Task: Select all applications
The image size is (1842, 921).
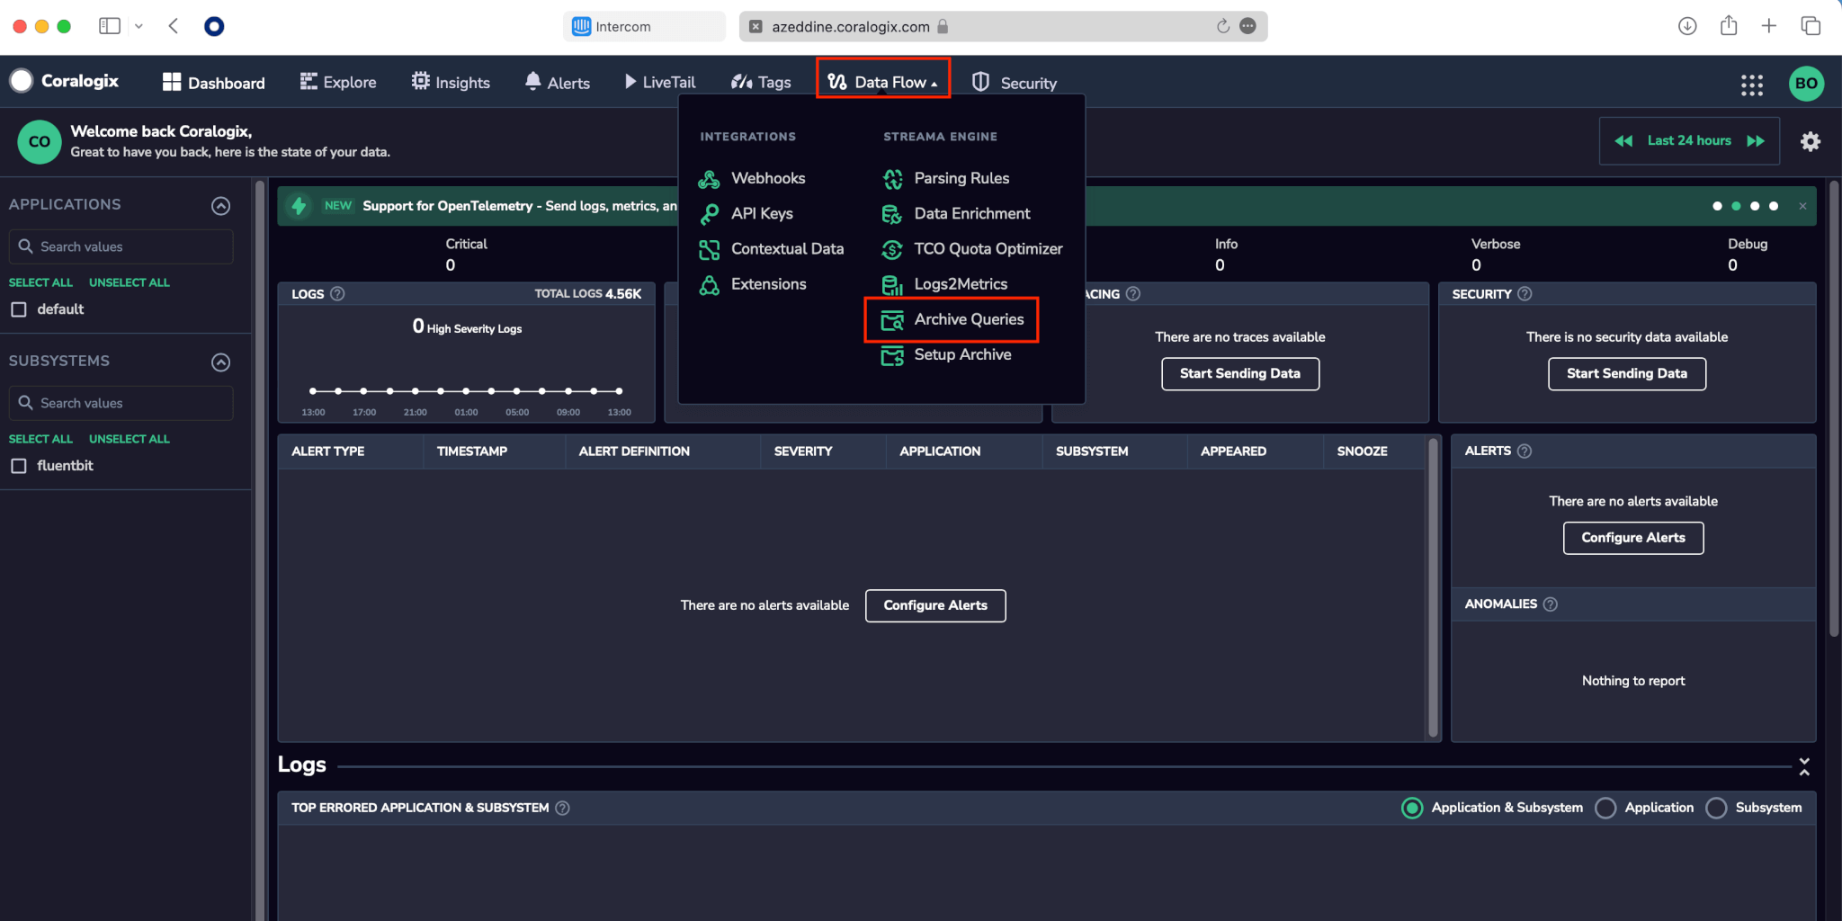Action: (40, 282)
